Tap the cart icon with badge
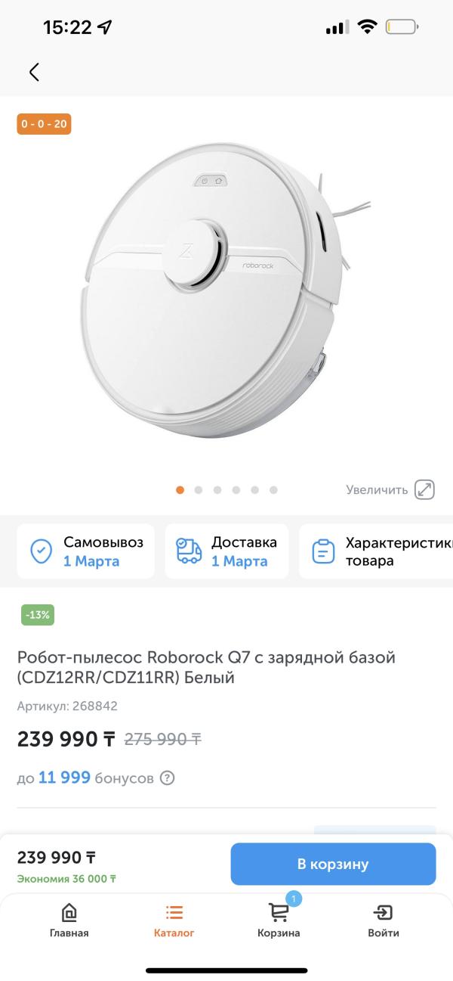Viewport: 453px width, 981px height. [279, 911]
